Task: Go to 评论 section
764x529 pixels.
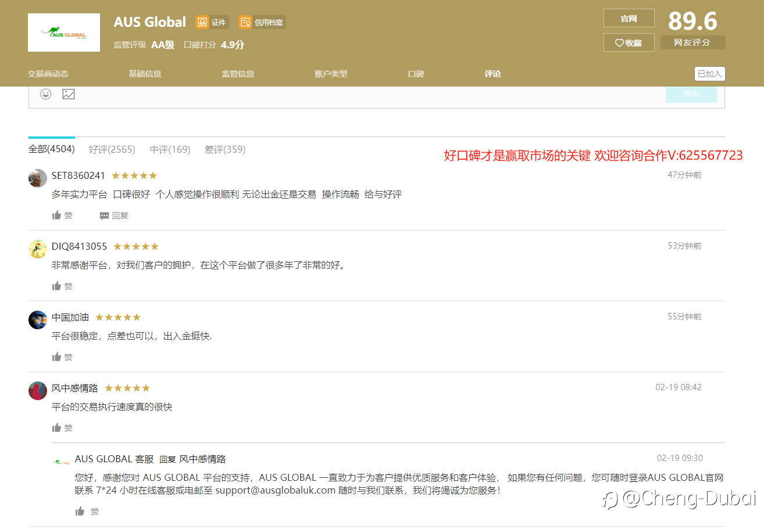Action: click(x=492, y=74)
